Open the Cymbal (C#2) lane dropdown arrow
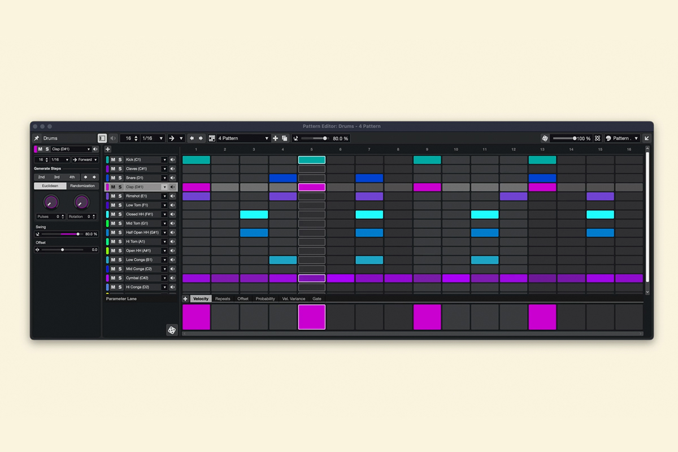This screenshot has height=452, width=678. pos(164,278)
